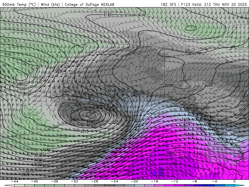This screenshot has height=187, width=249.
Task: Click the 5670 height contour label
Action: 184,157
